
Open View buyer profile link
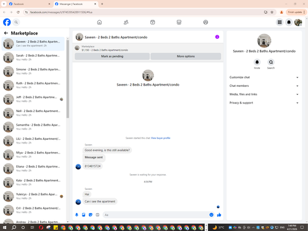pos(161,138)
